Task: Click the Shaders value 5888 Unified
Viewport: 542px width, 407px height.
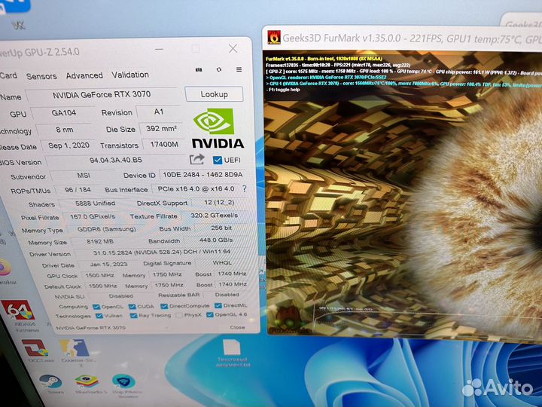Action: [x=96, y=203]
